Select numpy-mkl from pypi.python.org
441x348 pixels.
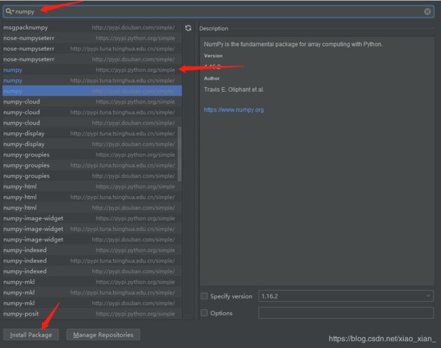click(x=92, y=282)
